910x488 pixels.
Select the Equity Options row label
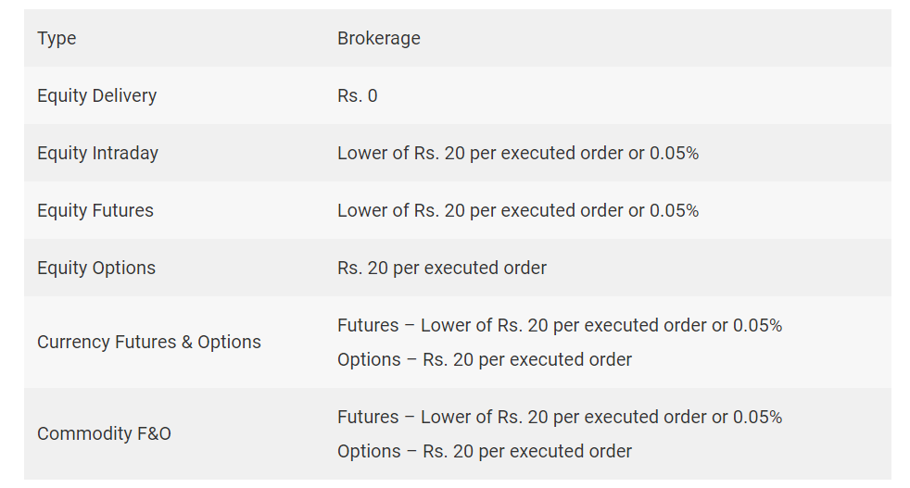click(x=96, y=269)
